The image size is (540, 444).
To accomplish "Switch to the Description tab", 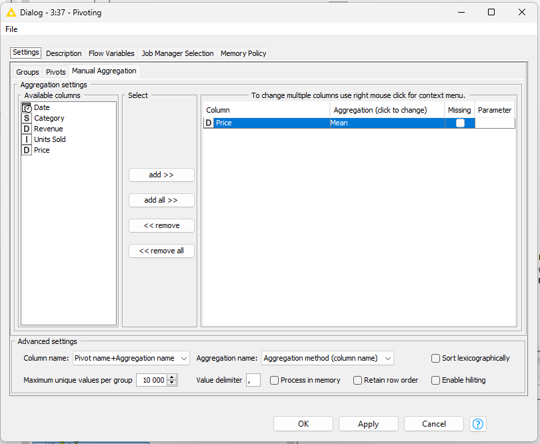I will tap(64, 53).
